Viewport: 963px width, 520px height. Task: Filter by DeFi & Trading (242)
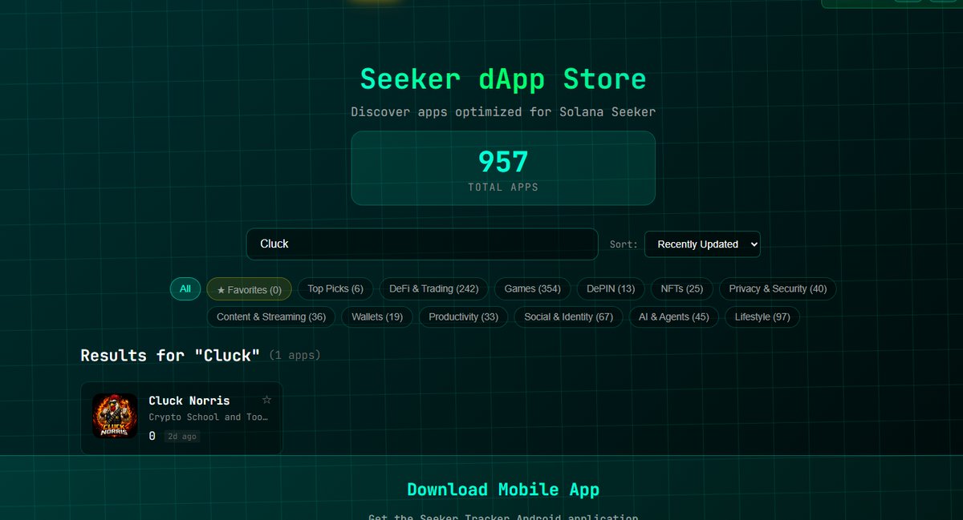pos(434,288)
